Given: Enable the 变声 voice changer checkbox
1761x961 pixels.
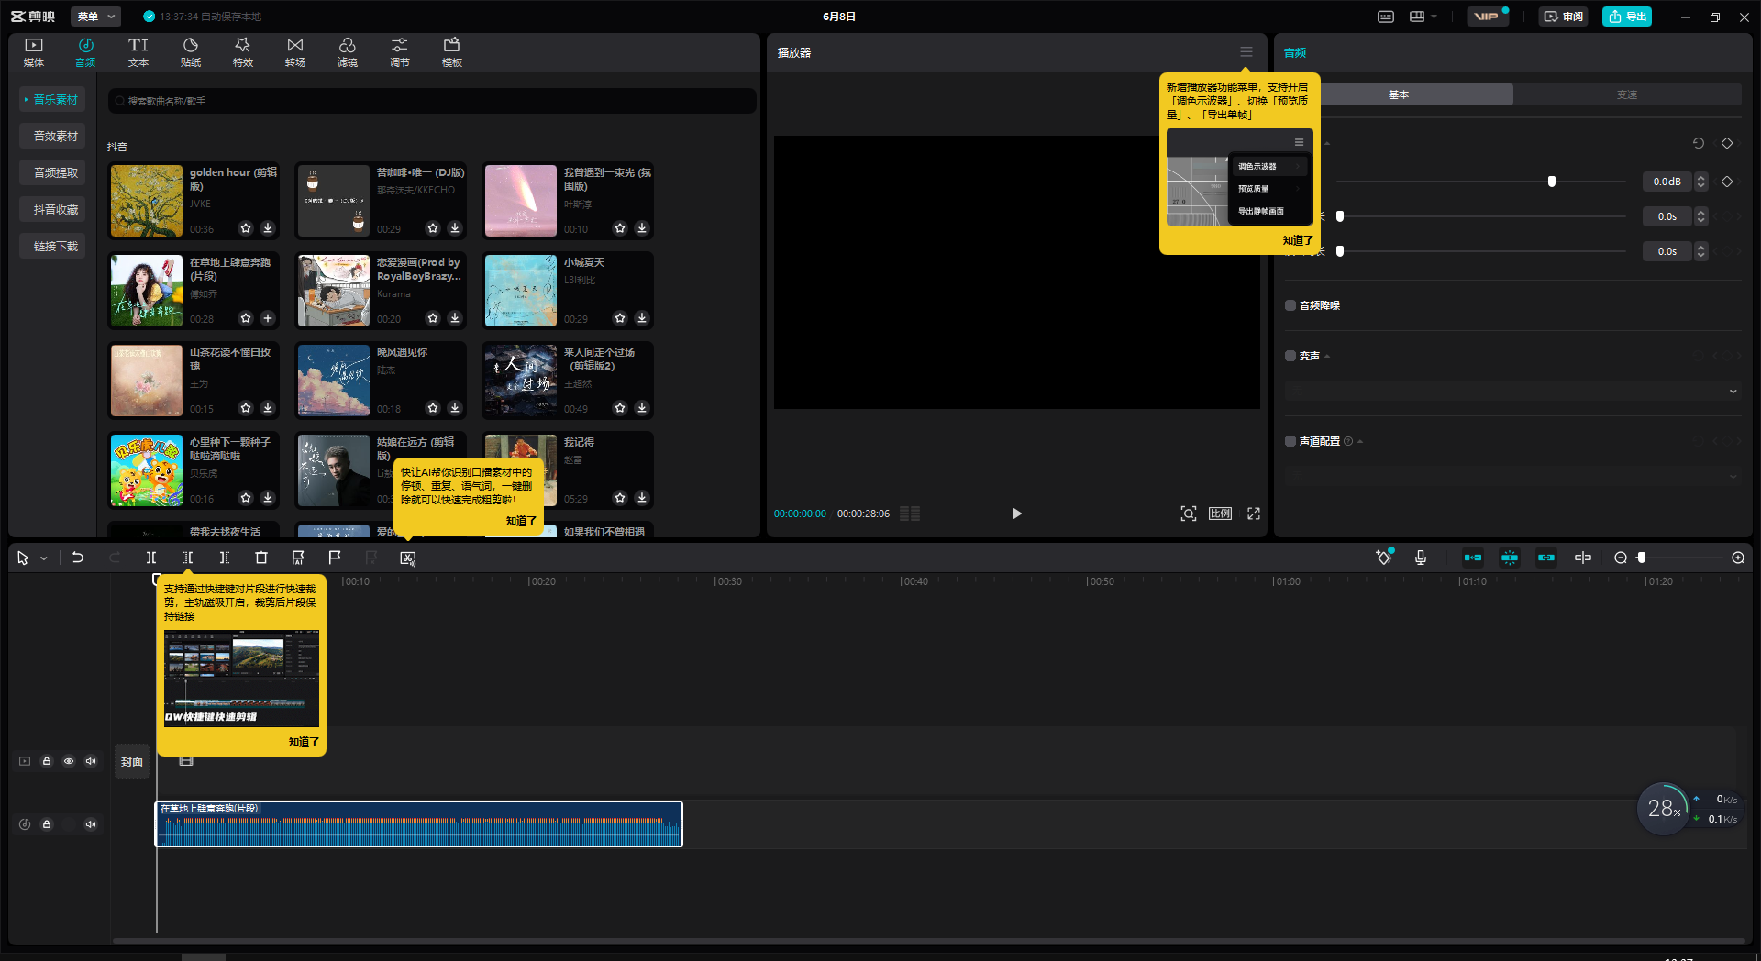Looking at the screenshot, I should pyautogui.click(x=1290, y=356).
